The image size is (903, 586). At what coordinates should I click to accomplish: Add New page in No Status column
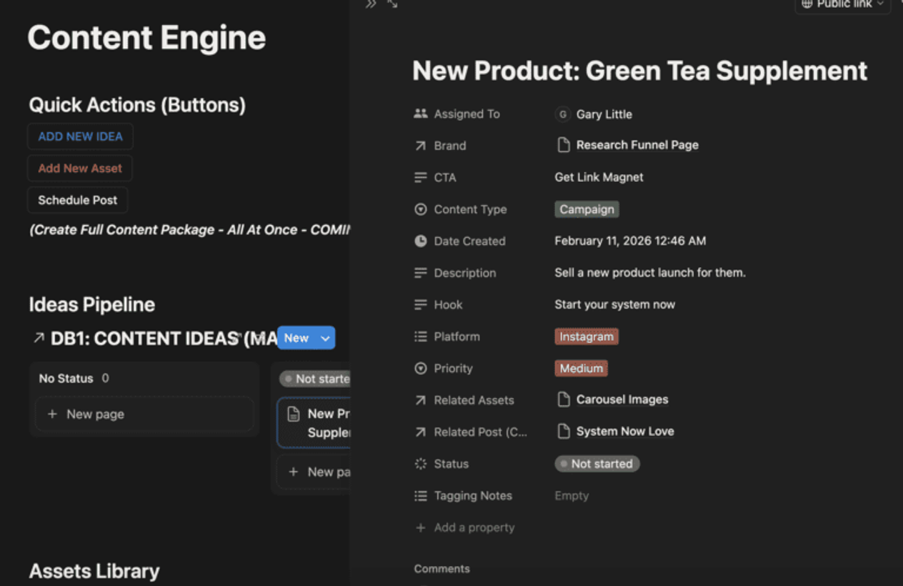coord(145,414)
